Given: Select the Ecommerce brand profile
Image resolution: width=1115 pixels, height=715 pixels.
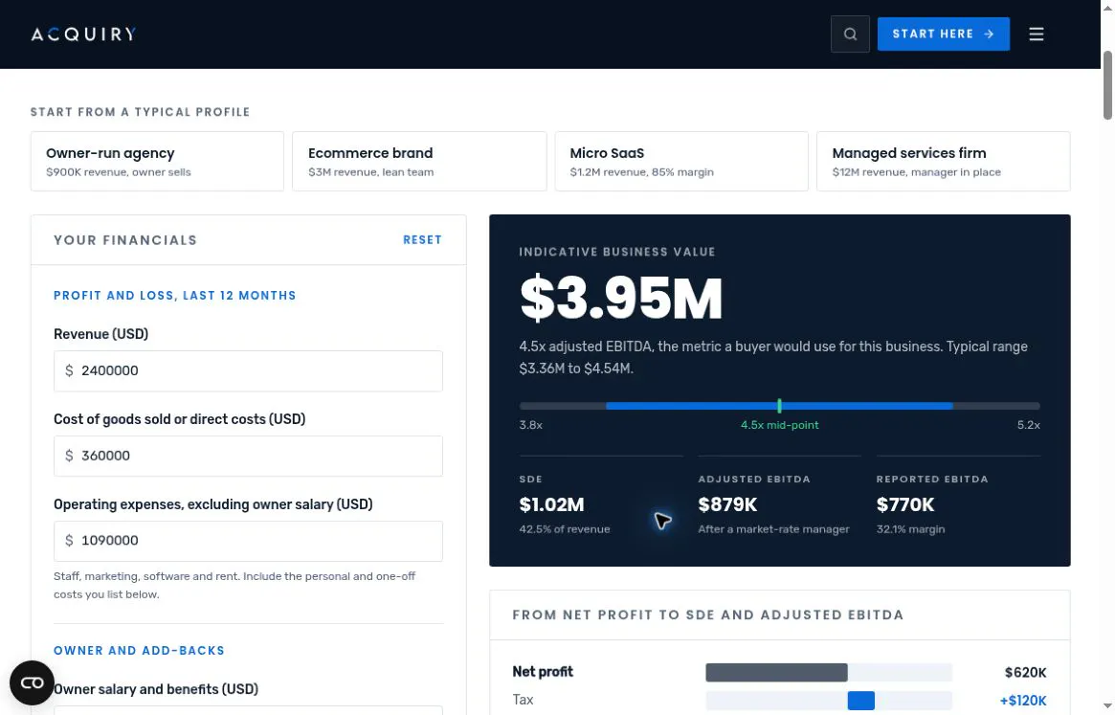Looking at the screenshot, I should [419, 162].
